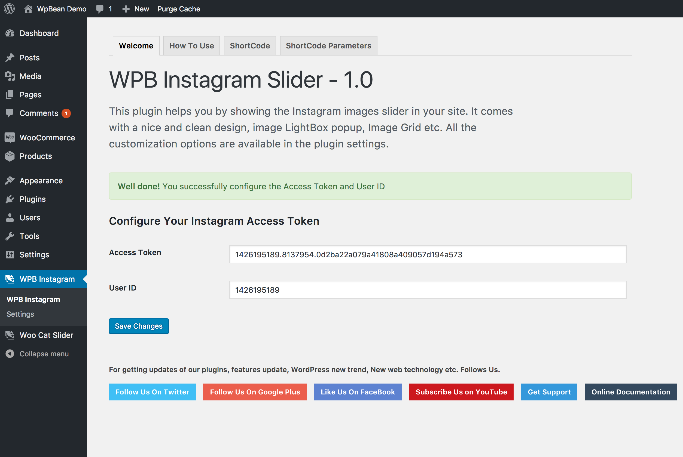This screenshot has width=683, height=457.
Task: Click the WordPress logo icon
Action: coord(9,9)
